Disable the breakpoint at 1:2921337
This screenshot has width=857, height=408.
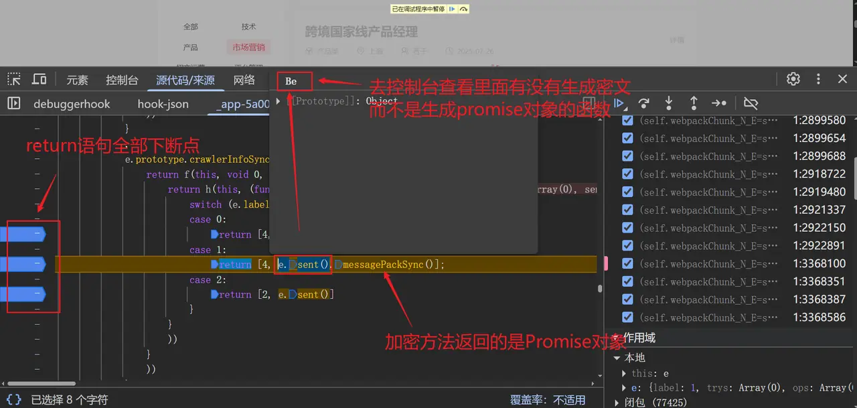pyautogui.click(x=627, y=210)
